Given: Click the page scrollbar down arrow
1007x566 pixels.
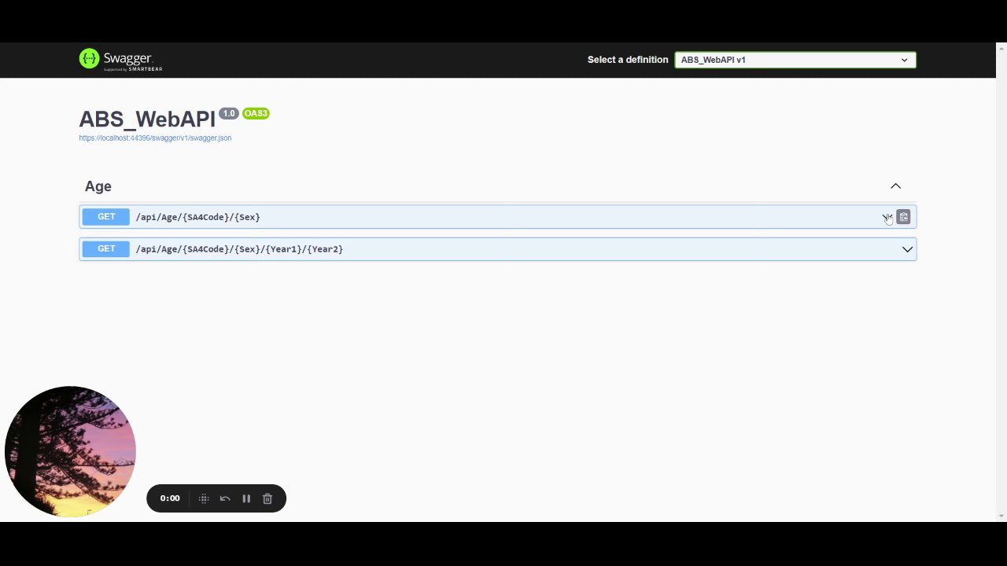Looking at the screenshot, I should [1002, 516].
